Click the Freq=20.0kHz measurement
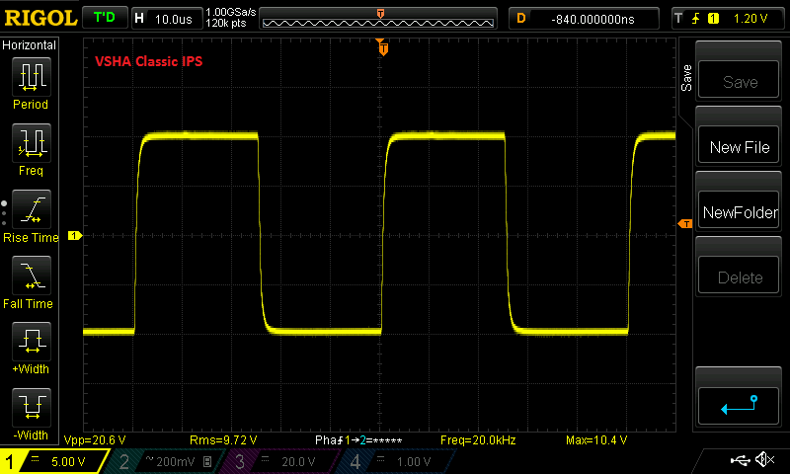 pyautogui.click(x=478, y=440)
